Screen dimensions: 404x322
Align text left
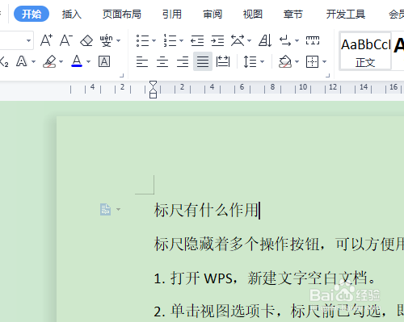[142, 61]
